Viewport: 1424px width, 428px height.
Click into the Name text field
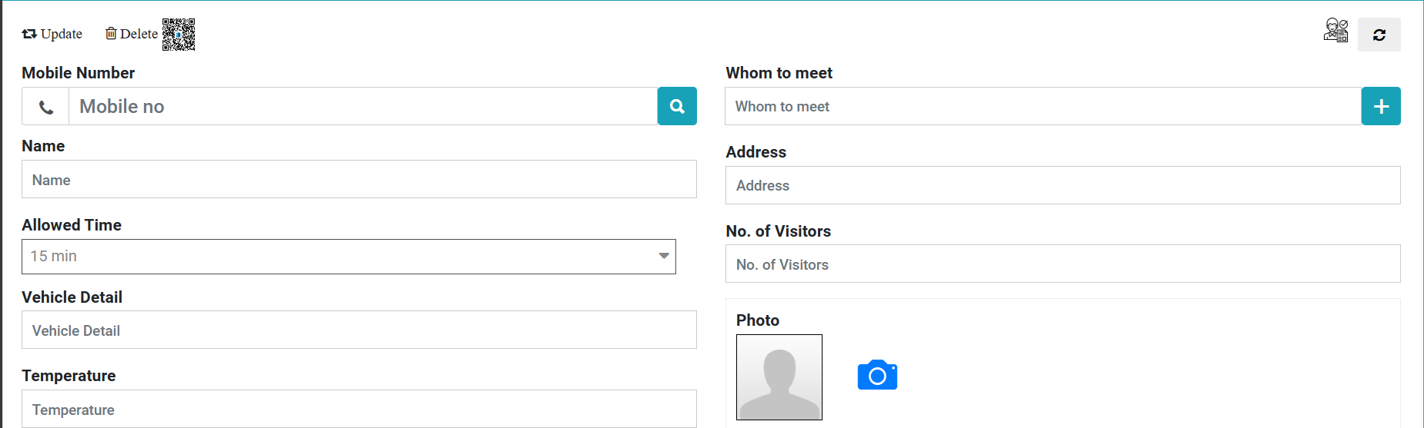pyautogui.click(x=359, y=180)
